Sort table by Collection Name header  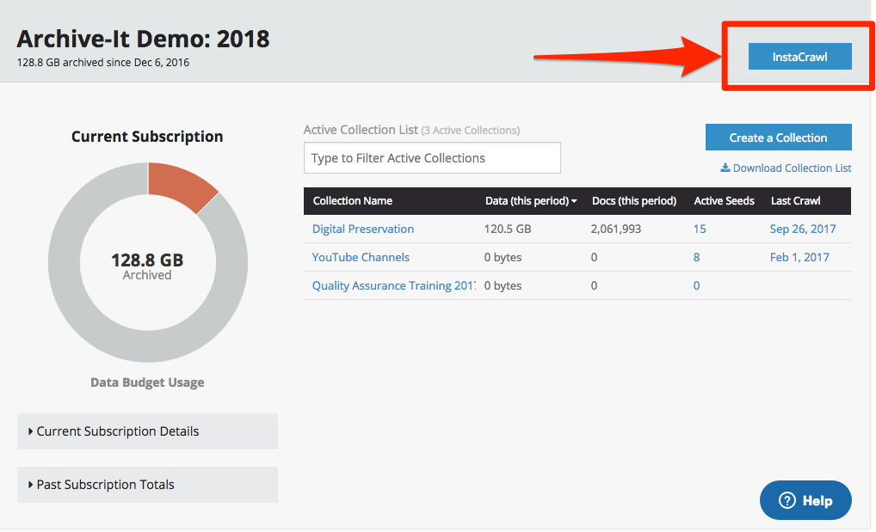point(353,201)
